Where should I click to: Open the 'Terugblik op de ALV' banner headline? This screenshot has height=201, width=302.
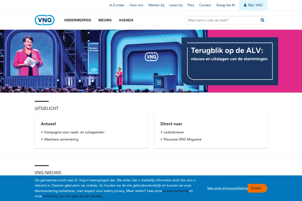(227, 50)
